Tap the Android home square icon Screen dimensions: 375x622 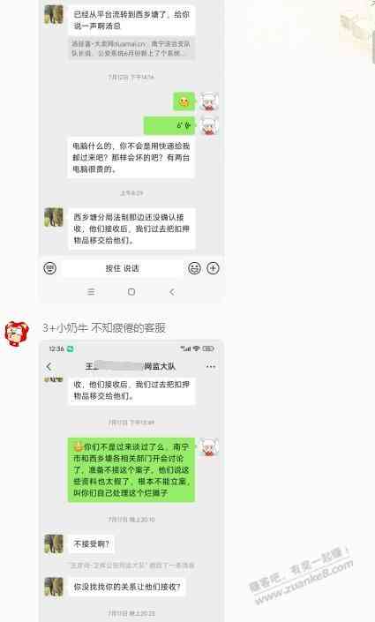click(131, 292)
